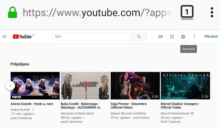This screenshot has height=128, width=220.
Task: Open Marvel Entertainment channel link
Action: (x=175, y=113)
